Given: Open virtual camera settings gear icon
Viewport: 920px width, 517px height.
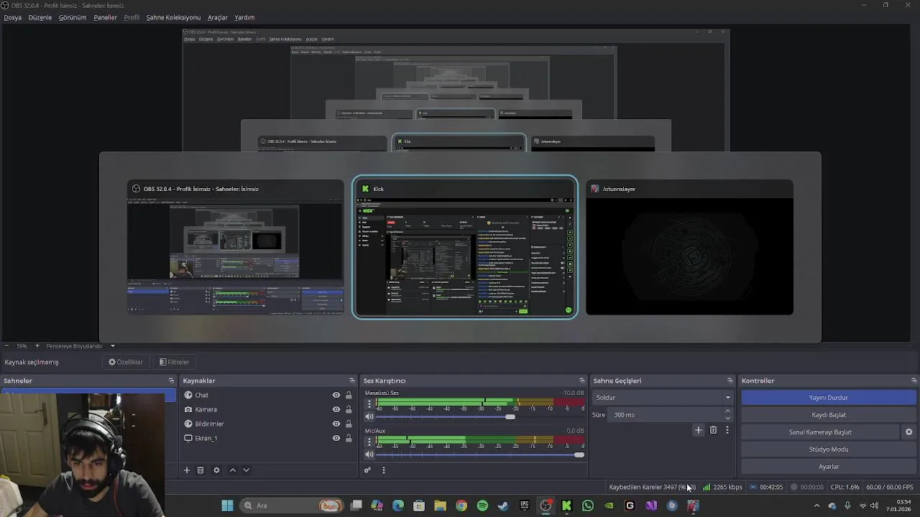Looking at the screenshot, I should (x=908, y=432).
